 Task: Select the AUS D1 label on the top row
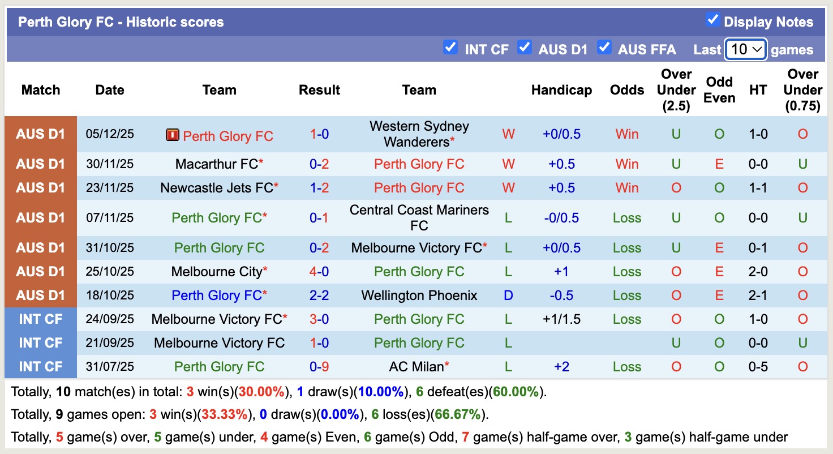pos(40,134)
